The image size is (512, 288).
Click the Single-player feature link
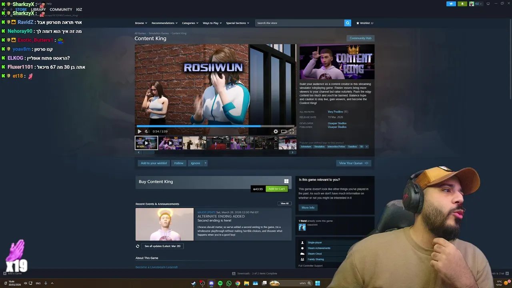(315, 242)
